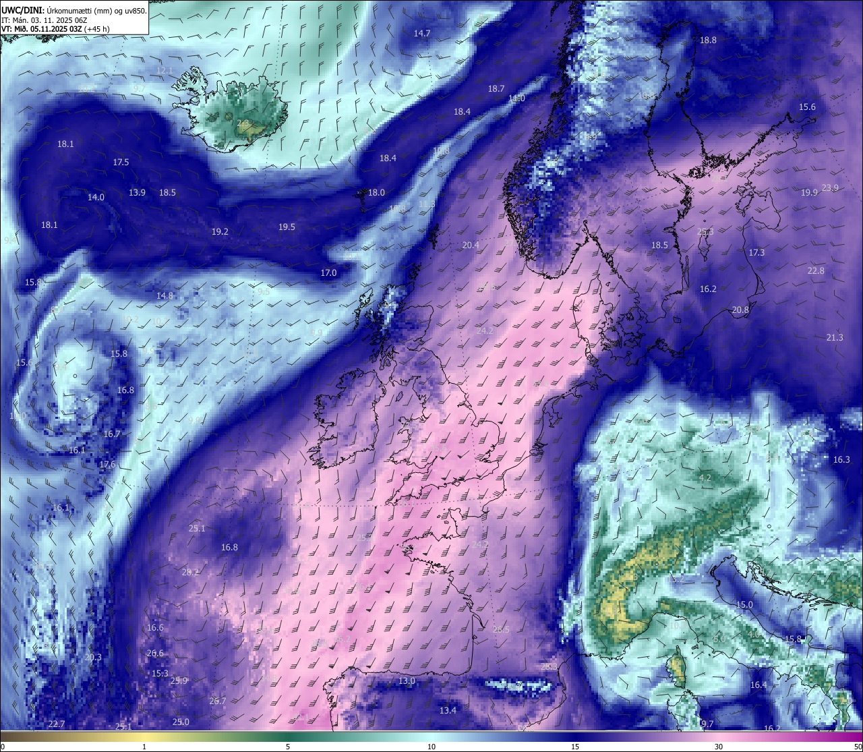Click the 13.4 value over northern Spain
863x752 pixels.
pos(448,710)
